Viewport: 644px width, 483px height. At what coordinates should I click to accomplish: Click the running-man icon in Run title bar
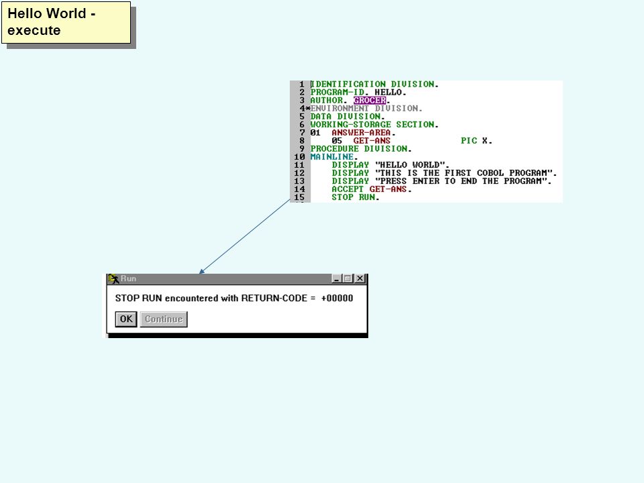click(x=113, y=279)
